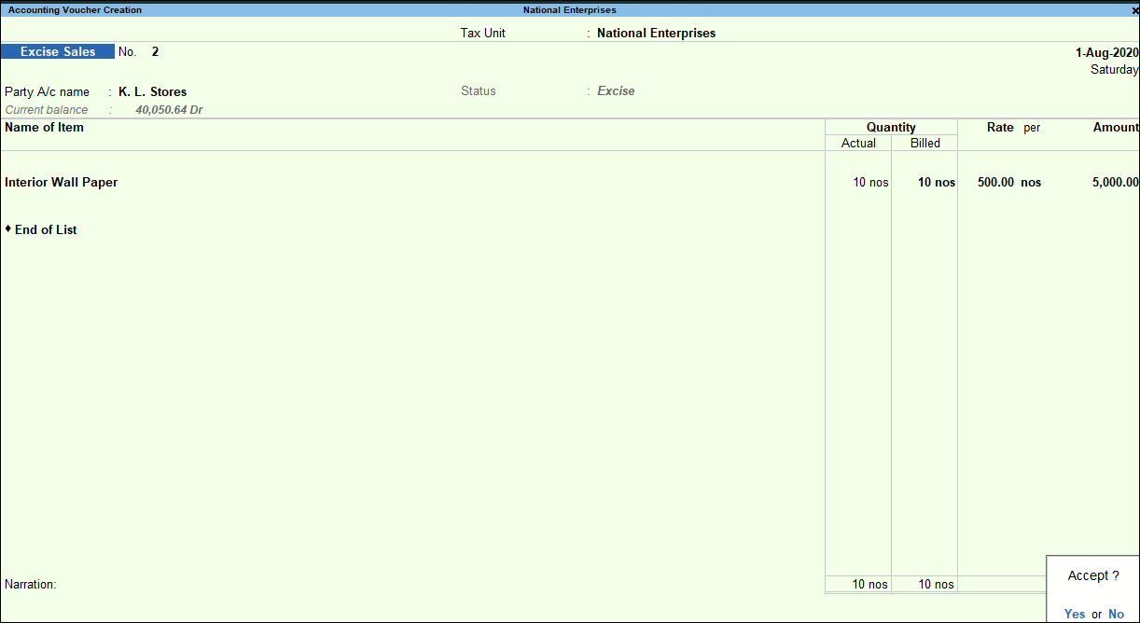Select the Excise Sales voucher type label
Viewport: 1140px width, 623px height.
coord(58,52)
